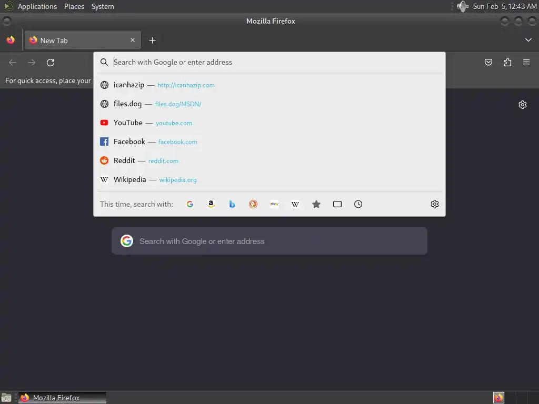Open files.dog/MSDN/ suggestion
Image resolution: width=539 pixels, height=404 pixels.
pos(269,104)
